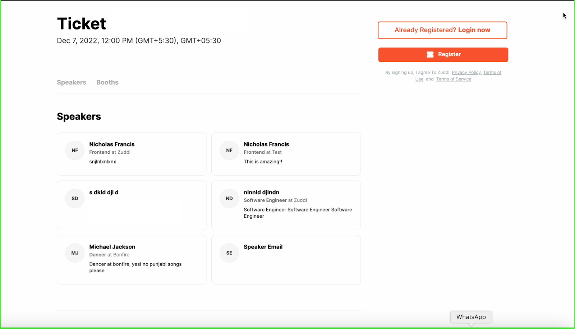Open Michael Jackson's speaker card
The image size is (575, 329).
(131, 259)
